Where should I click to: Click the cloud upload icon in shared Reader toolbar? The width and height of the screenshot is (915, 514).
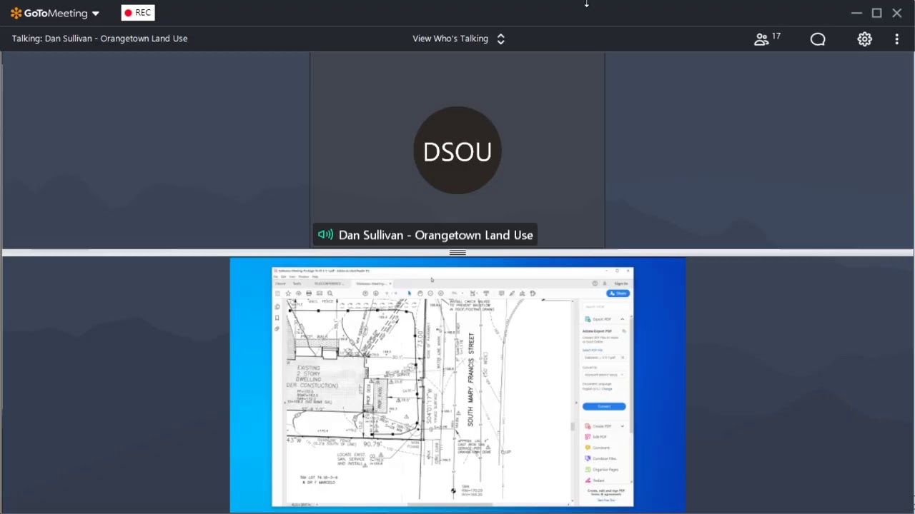(x=299, y=293)
